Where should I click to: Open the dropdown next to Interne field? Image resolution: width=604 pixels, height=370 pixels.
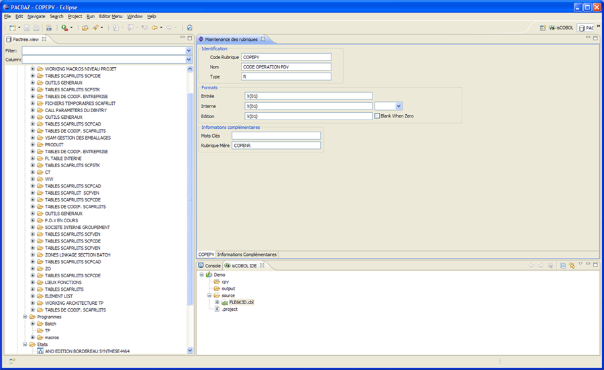tap(399, 106)
